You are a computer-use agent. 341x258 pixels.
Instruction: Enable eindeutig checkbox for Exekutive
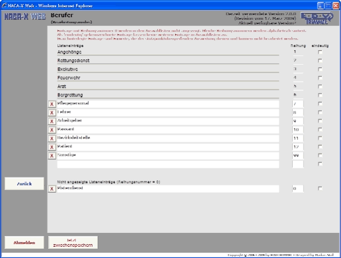point(320,69)
